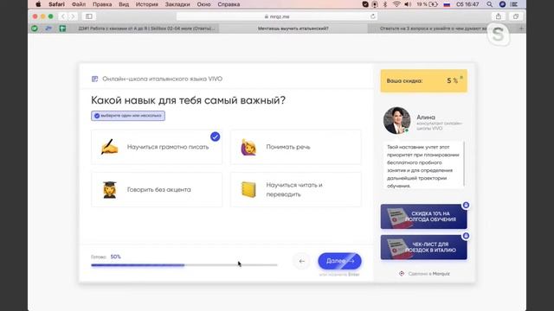554x311 pixels.
Task: Switch to the Skillbox tab
Action: tap(146, 29)
